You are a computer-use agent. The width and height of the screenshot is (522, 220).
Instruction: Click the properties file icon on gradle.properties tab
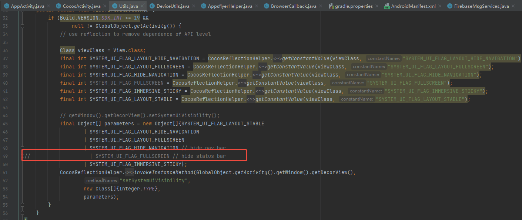tap(331, 6)
